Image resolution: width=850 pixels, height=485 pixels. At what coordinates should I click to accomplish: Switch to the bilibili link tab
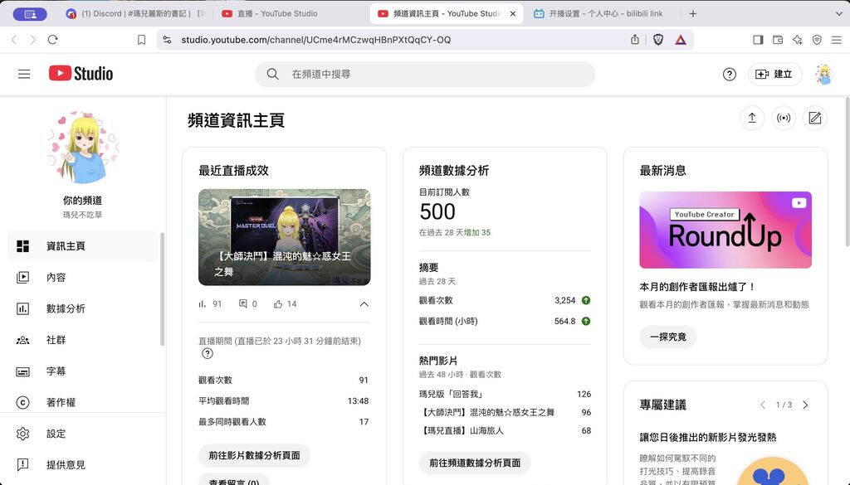coord(602,13)
